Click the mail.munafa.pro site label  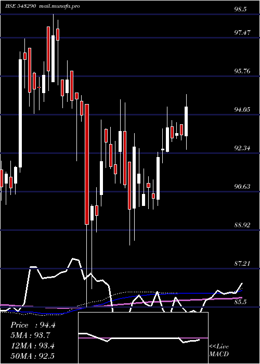pos(59,6)
